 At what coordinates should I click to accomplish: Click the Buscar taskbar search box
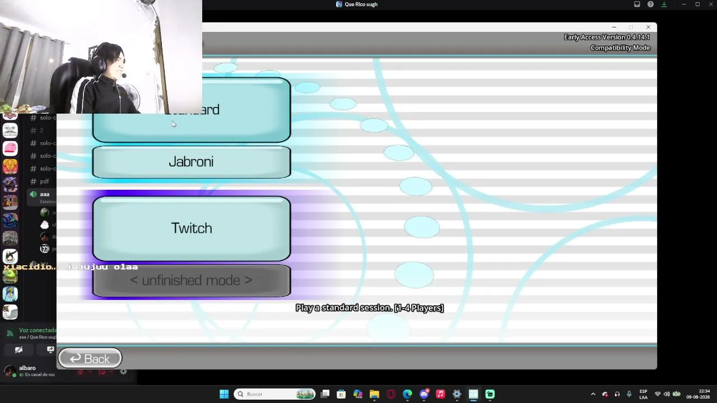pyautogui.click(x=276, y=394)
